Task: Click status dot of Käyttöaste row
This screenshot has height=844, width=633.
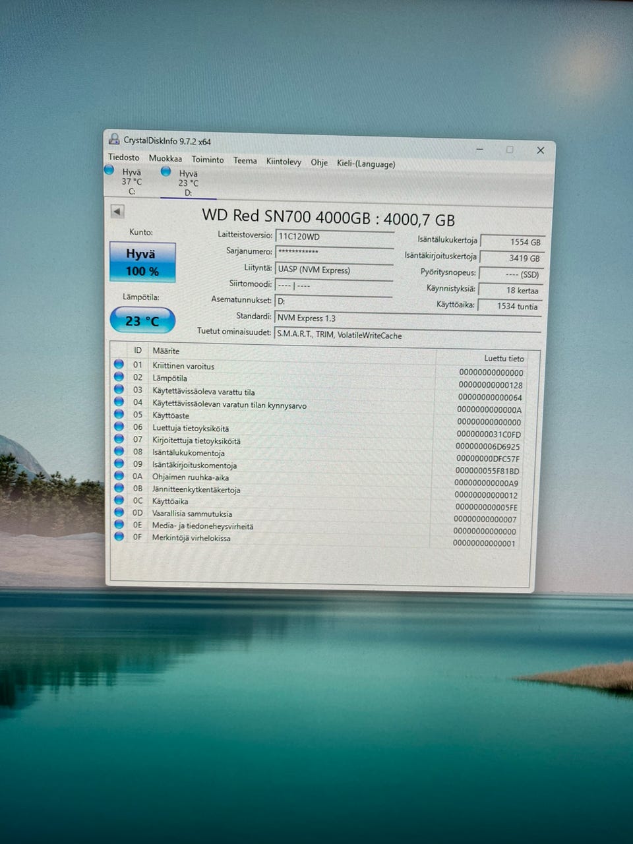Action: click(119, 414)
